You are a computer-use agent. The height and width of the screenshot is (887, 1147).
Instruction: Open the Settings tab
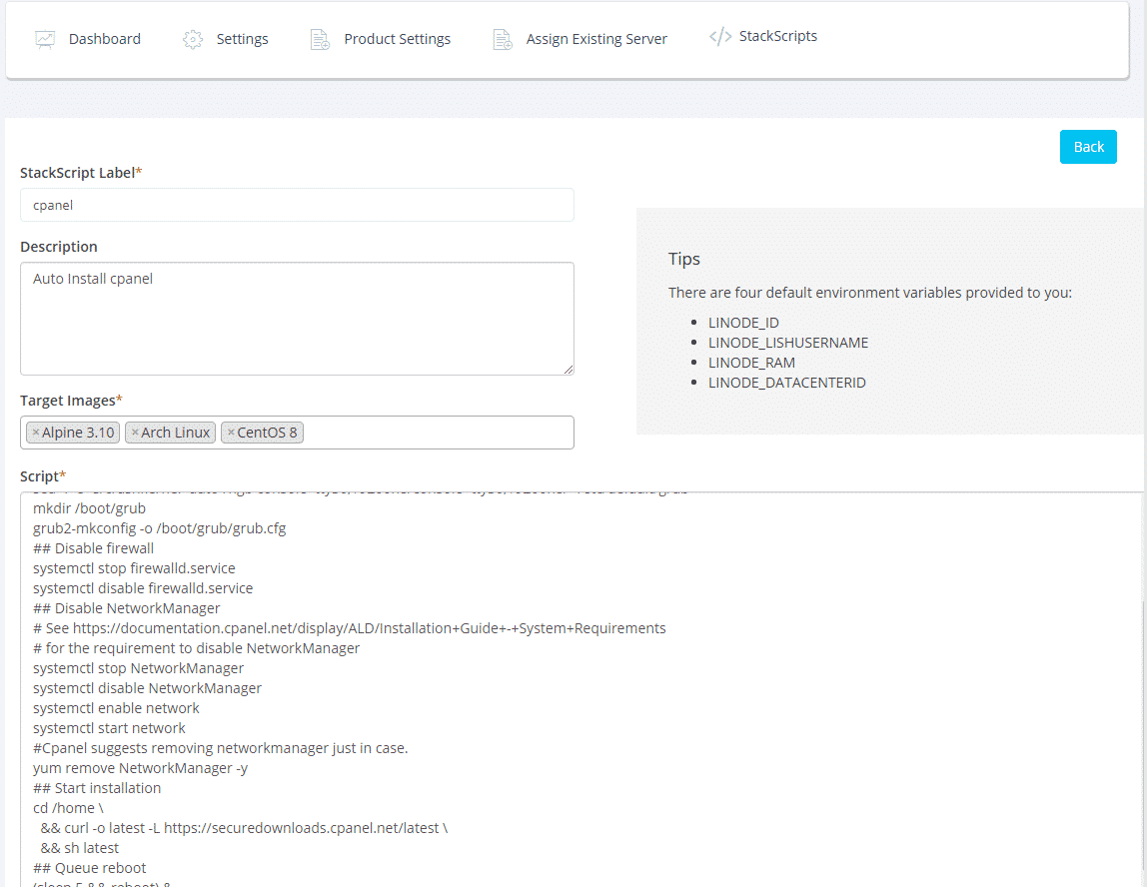(226, 40)
